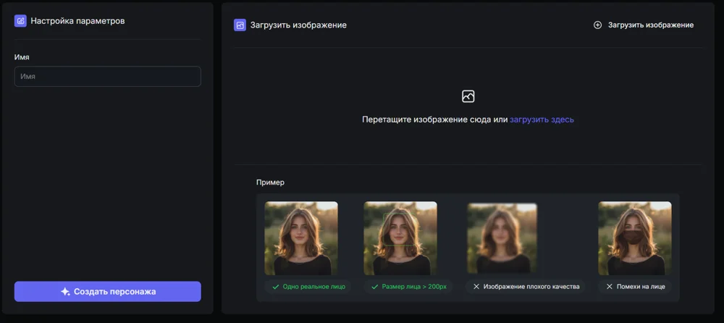724x323 pixels.
Task: Click the X mark beside Изображение плохого качества
Action: (476, 287)
